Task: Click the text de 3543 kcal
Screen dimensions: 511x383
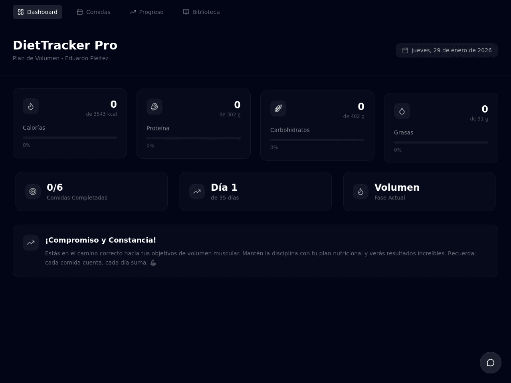Action: pos(101,114)
